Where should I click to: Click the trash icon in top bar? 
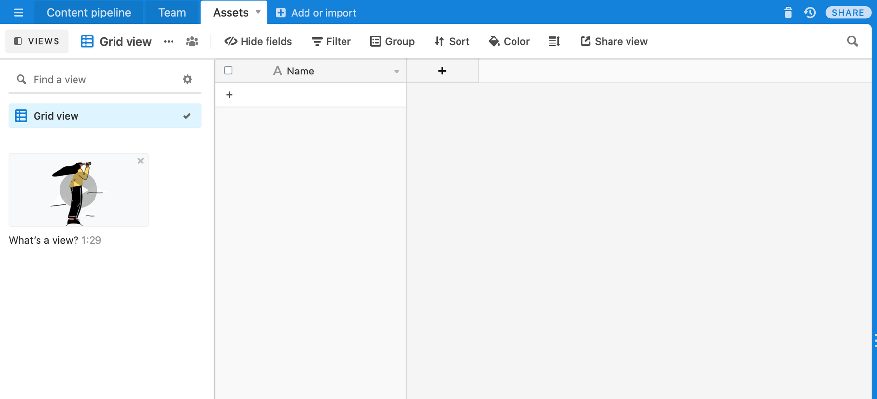788,13
